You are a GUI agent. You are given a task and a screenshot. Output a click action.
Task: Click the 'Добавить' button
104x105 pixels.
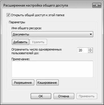click(20, 42)
